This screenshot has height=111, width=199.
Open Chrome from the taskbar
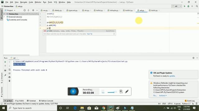pos(104,108)
